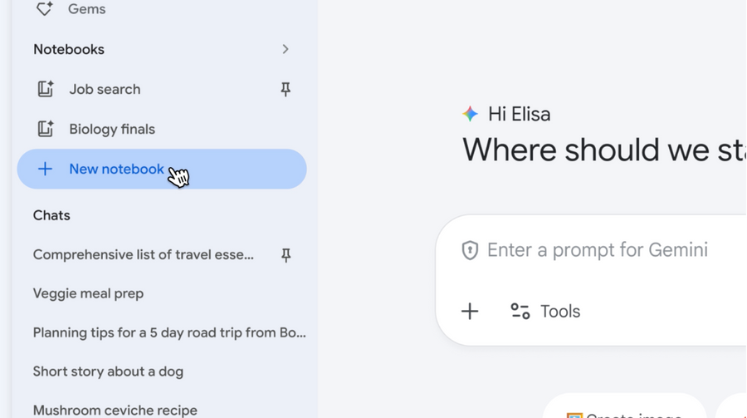Screen dimensions: 747x418
Task: Click the Job search notebook icon
Action: [46, 89]
